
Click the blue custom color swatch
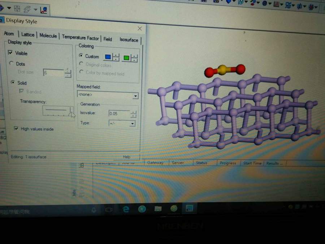(108, 57)
